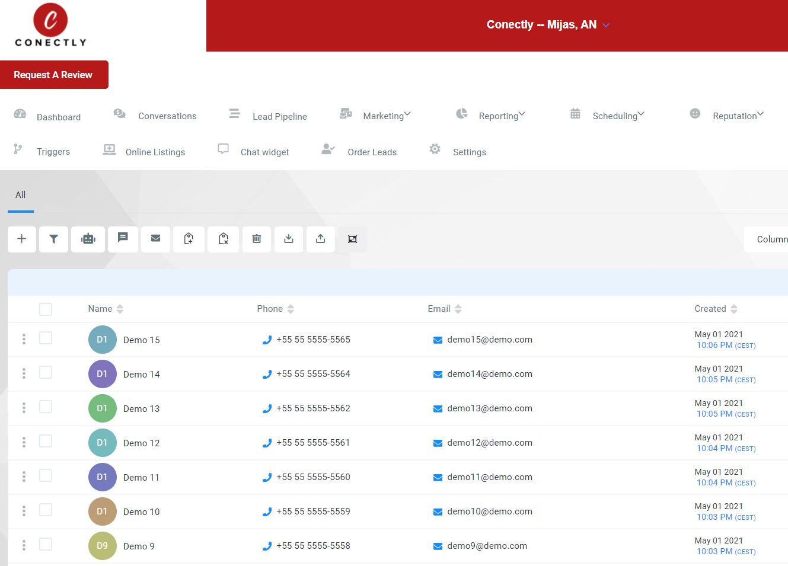Viewport: 788px width, 566px height.
Task: Expand the Marketing menu
Action: click(x=387, y=116)
